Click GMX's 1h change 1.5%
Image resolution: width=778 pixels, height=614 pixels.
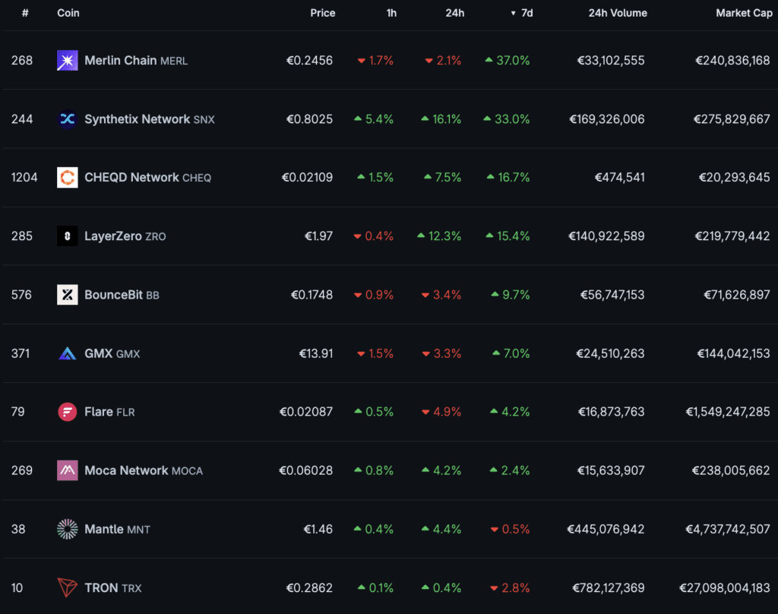point(375,353)
